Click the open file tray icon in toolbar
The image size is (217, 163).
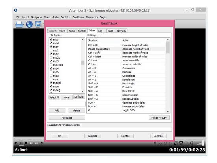coord(19,24)
